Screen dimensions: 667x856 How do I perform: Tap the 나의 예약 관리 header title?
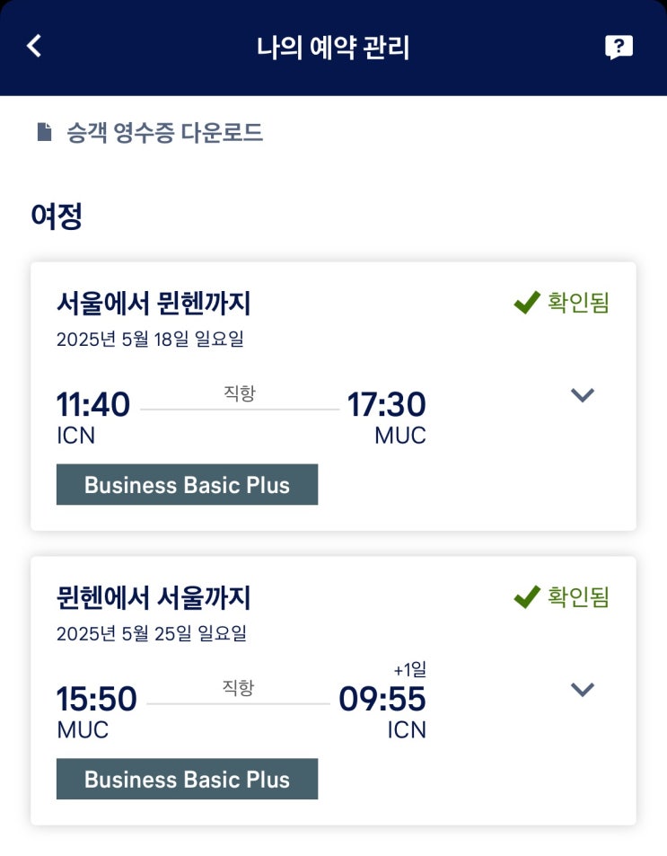tap(333, 48)
